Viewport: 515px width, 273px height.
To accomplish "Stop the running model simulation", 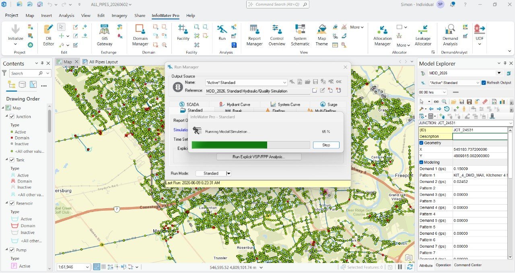I will click(326, 145).
